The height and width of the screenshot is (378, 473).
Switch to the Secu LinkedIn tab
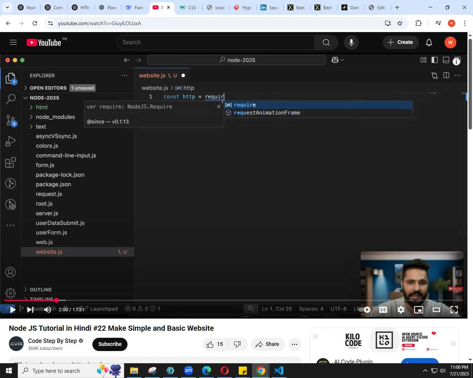[x=270, y=7]
